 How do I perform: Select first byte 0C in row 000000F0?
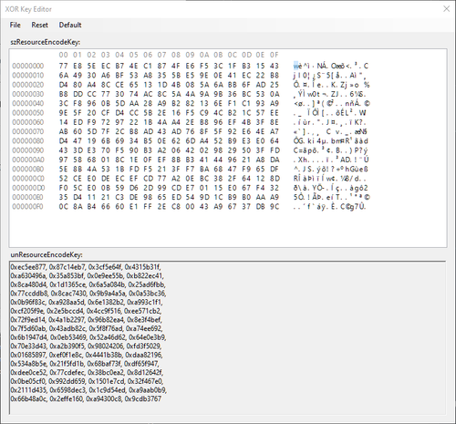coord(63,207)
